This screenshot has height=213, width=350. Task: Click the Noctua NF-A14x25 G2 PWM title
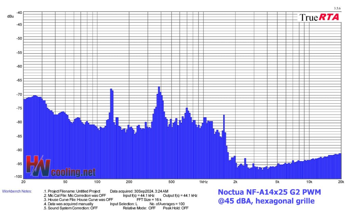[269, 191]
